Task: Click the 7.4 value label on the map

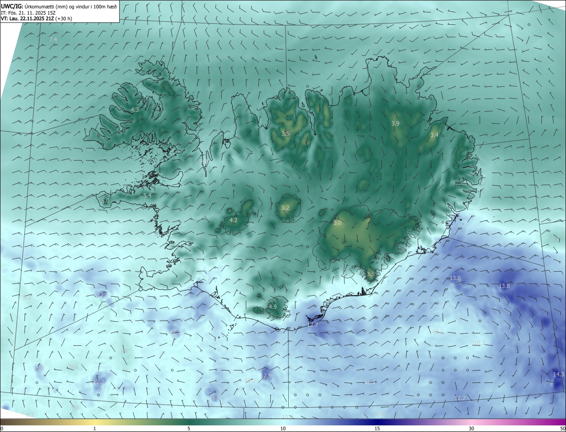Action: pyautogui.click(x=53, y=40)
